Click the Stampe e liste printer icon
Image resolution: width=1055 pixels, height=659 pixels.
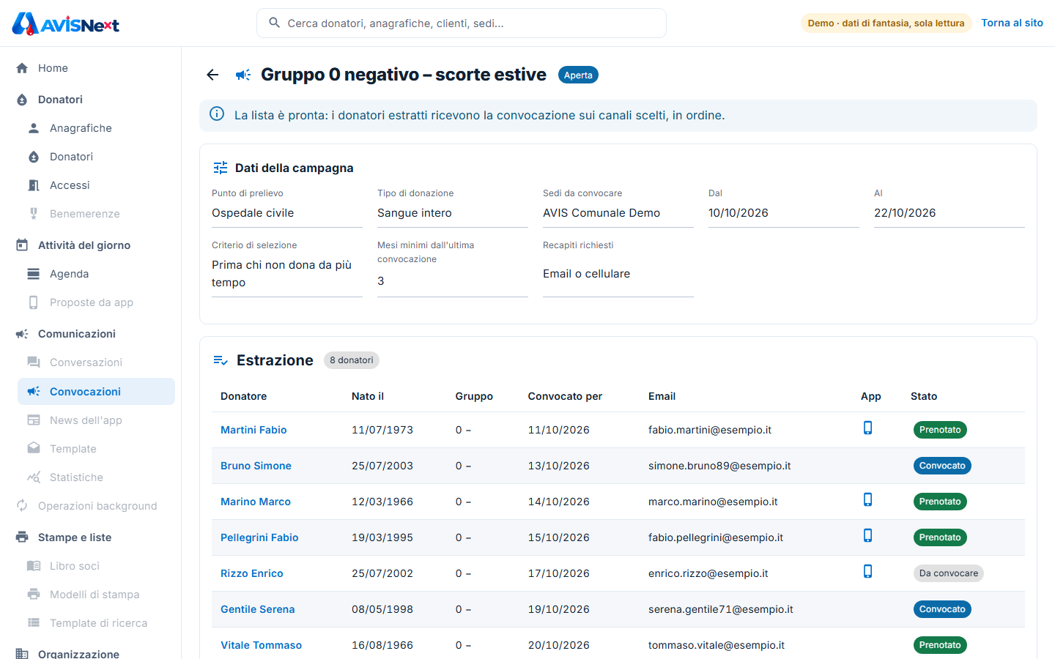pyautogui.click(x=22, y=537)
